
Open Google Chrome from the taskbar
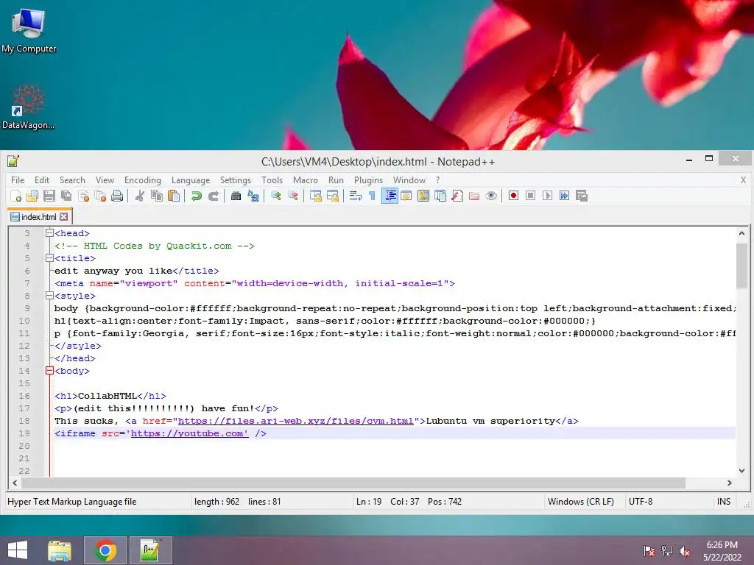[x=105, y=550]
